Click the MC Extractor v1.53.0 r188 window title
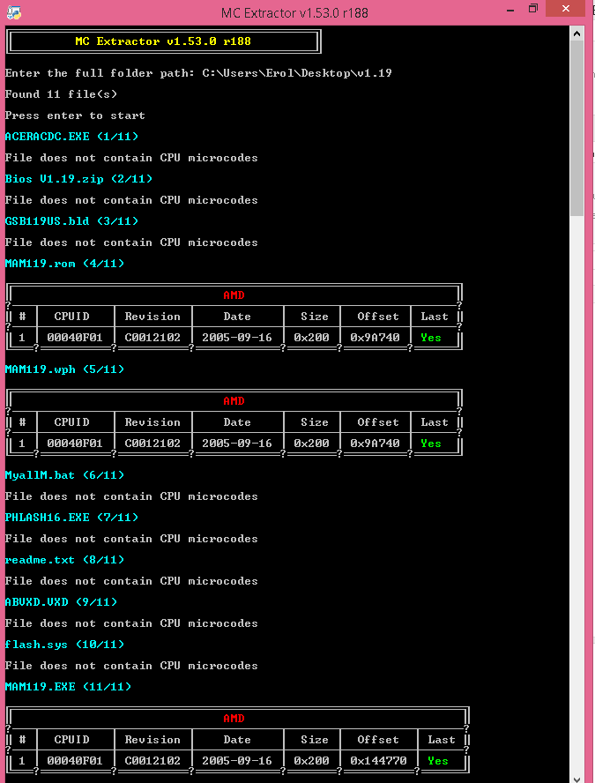This screenshot has width=595, height=783. [x=294, y=13]
